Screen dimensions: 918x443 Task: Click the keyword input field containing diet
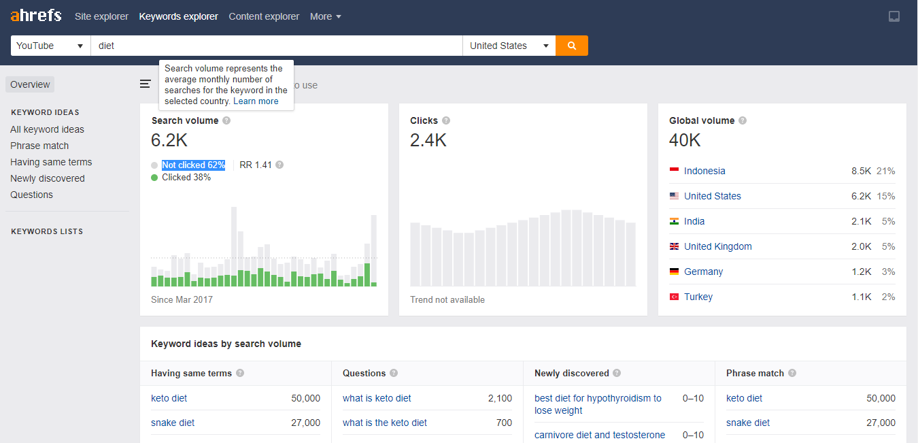tap(277, 46)
